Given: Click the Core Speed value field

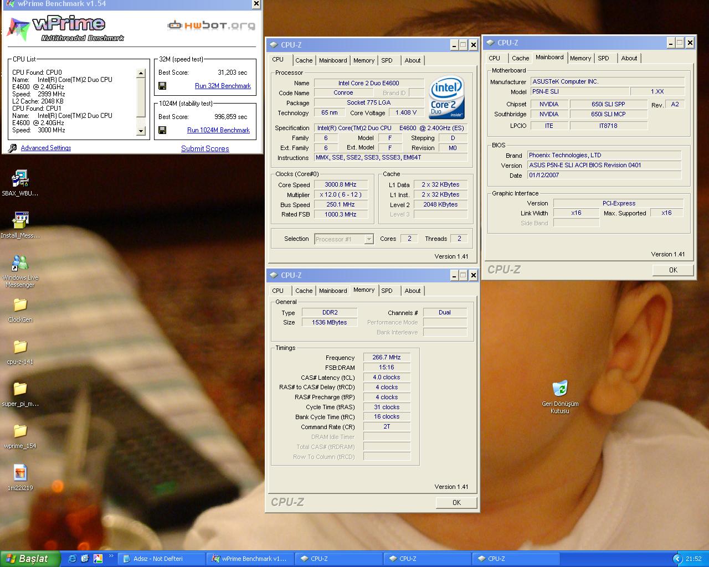Looking at the screenshot, I should [341, 184].
